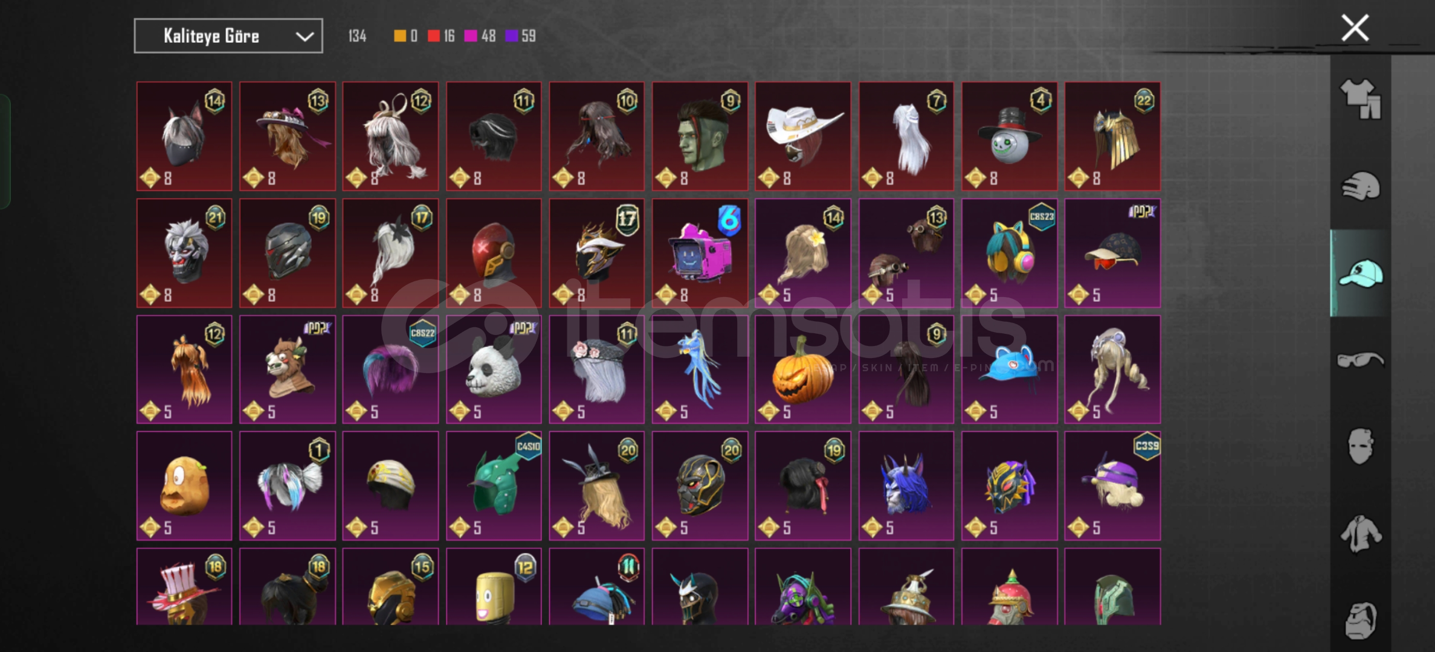Expand the Kaliteye Göre sort dropdown
The image size is (1435, 652).
[x=228, y=36]
